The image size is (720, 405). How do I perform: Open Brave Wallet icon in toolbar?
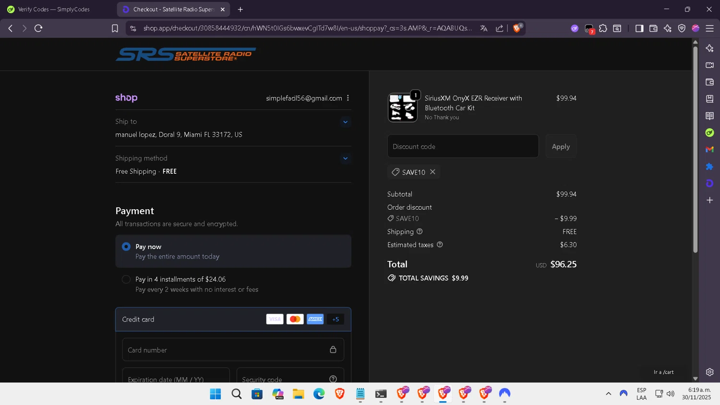coord(653,28)
